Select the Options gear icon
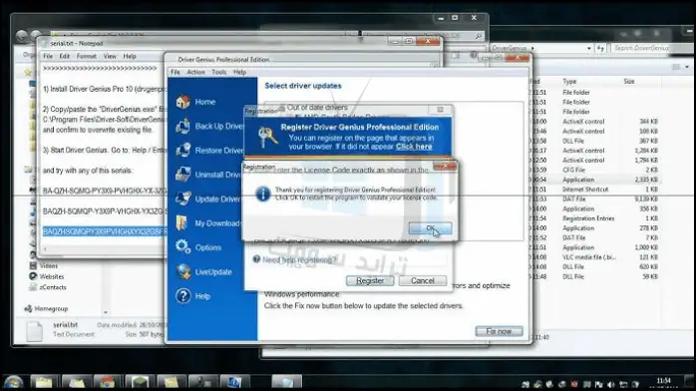Screen dimensions: 696x391 coord(182,247)
